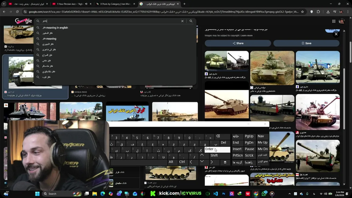Open the Windows Start menu
The height and width of the screenshot is (198, 352).
click(37, 194)
